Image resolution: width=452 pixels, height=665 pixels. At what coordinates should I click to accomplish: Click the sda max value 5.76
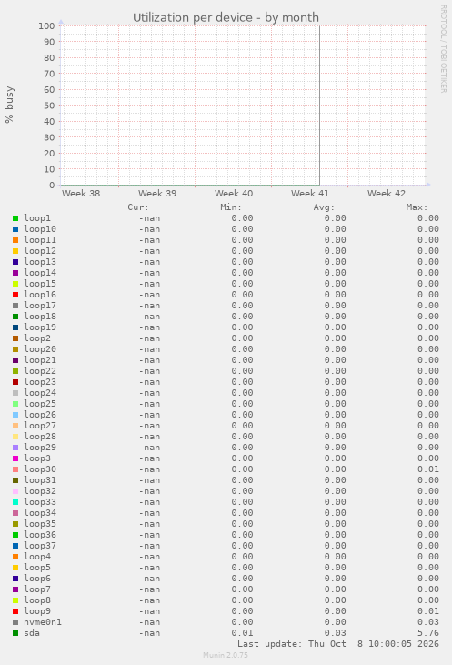point(428,633)
